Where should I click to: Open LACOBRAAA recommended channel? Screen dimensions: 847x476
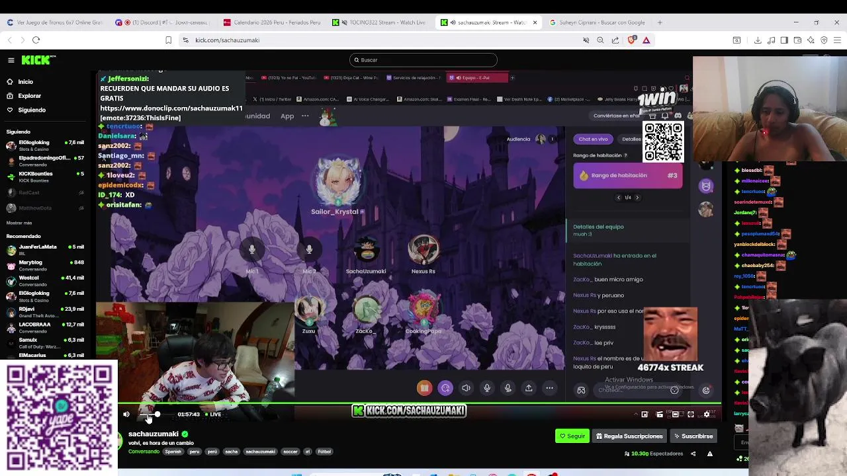45,327
